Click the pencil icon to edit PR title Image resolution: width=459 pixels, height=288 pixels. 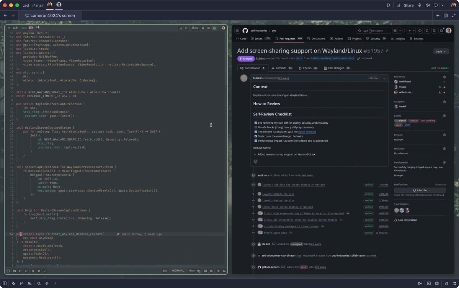(x=387, y=51)
